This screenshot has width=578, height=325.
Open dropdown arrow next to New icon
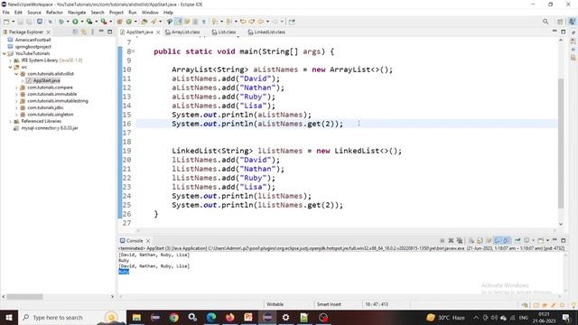tap(14, 22)
